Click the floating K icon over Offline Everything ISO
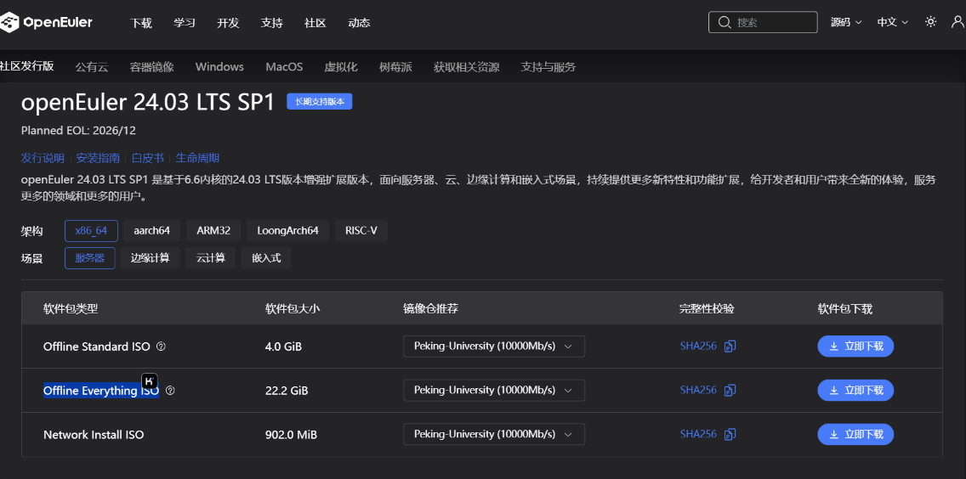Image resolution: width=966 pixels, height=479 pixels. click(x=150, y=380)
